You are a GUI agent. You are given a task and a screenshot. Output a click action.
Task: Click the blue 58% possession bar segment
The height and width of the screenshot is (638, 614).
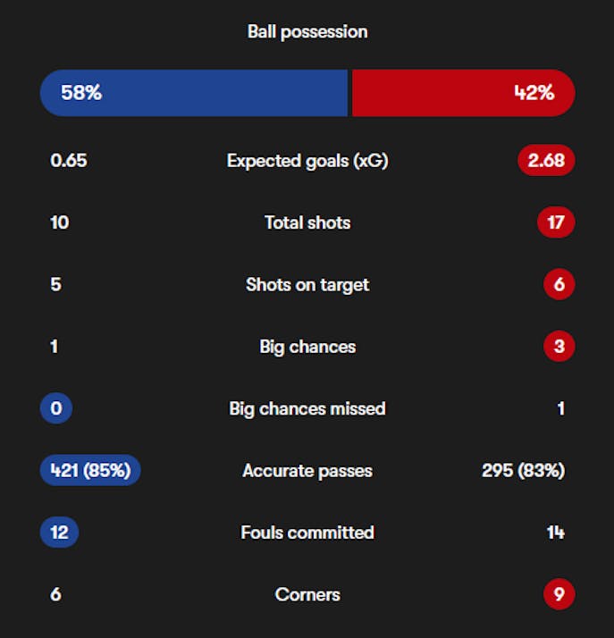[194, 93]
